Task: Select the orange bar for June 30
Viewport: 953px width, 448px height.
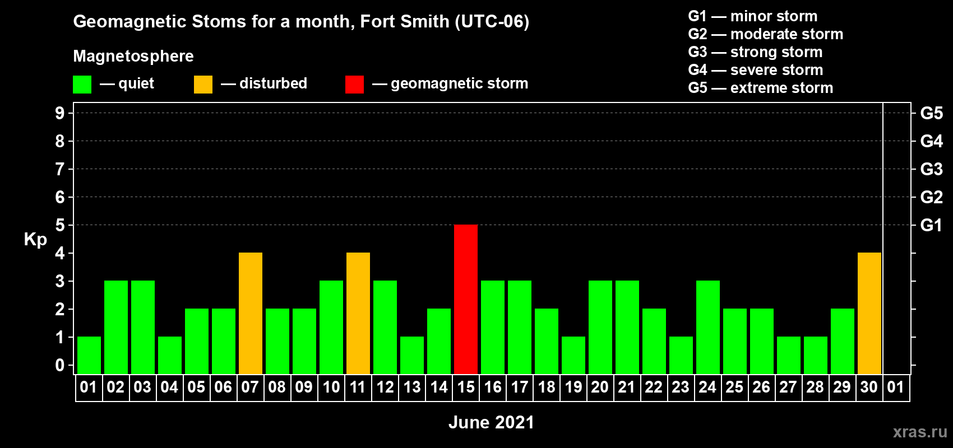Action: pyautogui.click(x=869, y=313)
